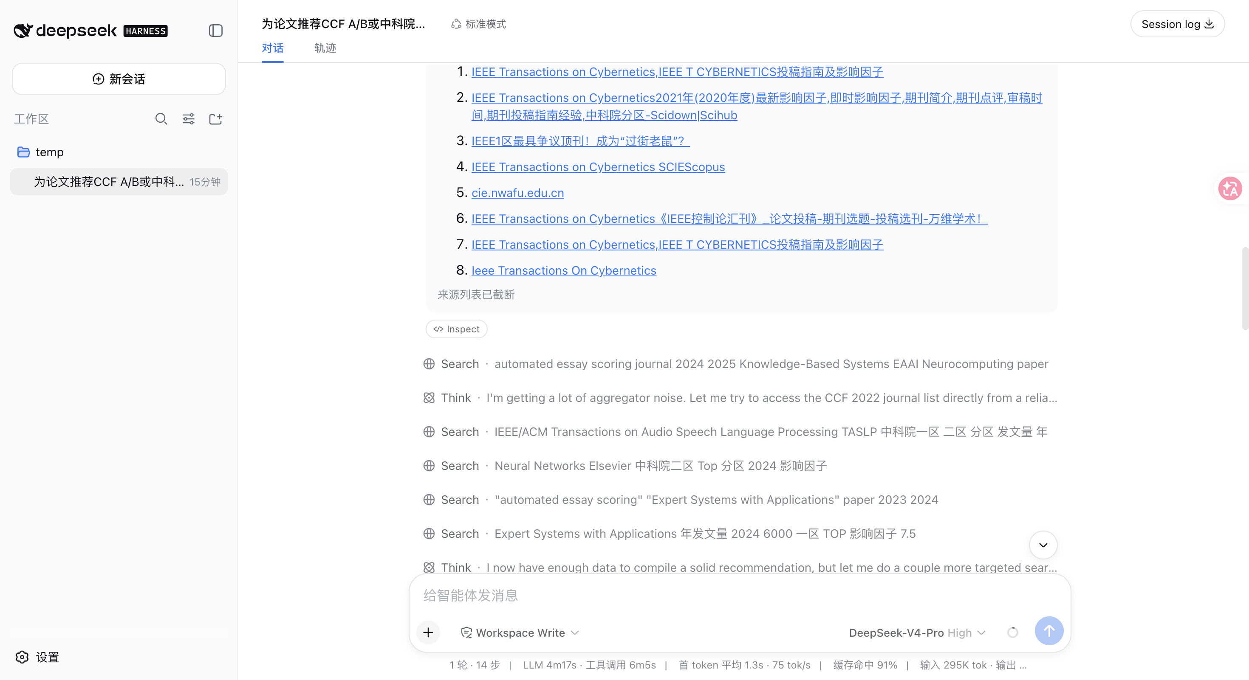The image size is (1249, 680).
Task: Expand the Neural Networks Elsevier search step
Action: pos(625,466)
